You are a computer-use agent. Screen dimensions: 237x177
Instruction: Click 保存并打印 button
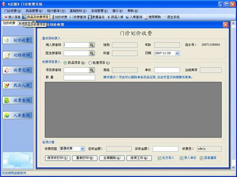pyautogui.click(x=57, y=158)
